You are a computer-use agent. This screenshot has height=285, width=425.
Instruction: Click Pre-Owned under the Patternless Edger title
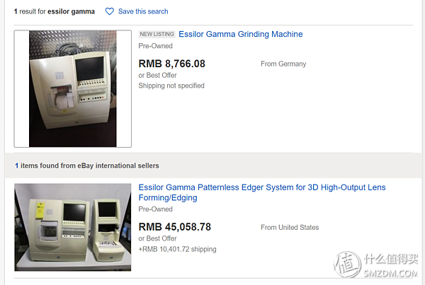tap(155, 209)
